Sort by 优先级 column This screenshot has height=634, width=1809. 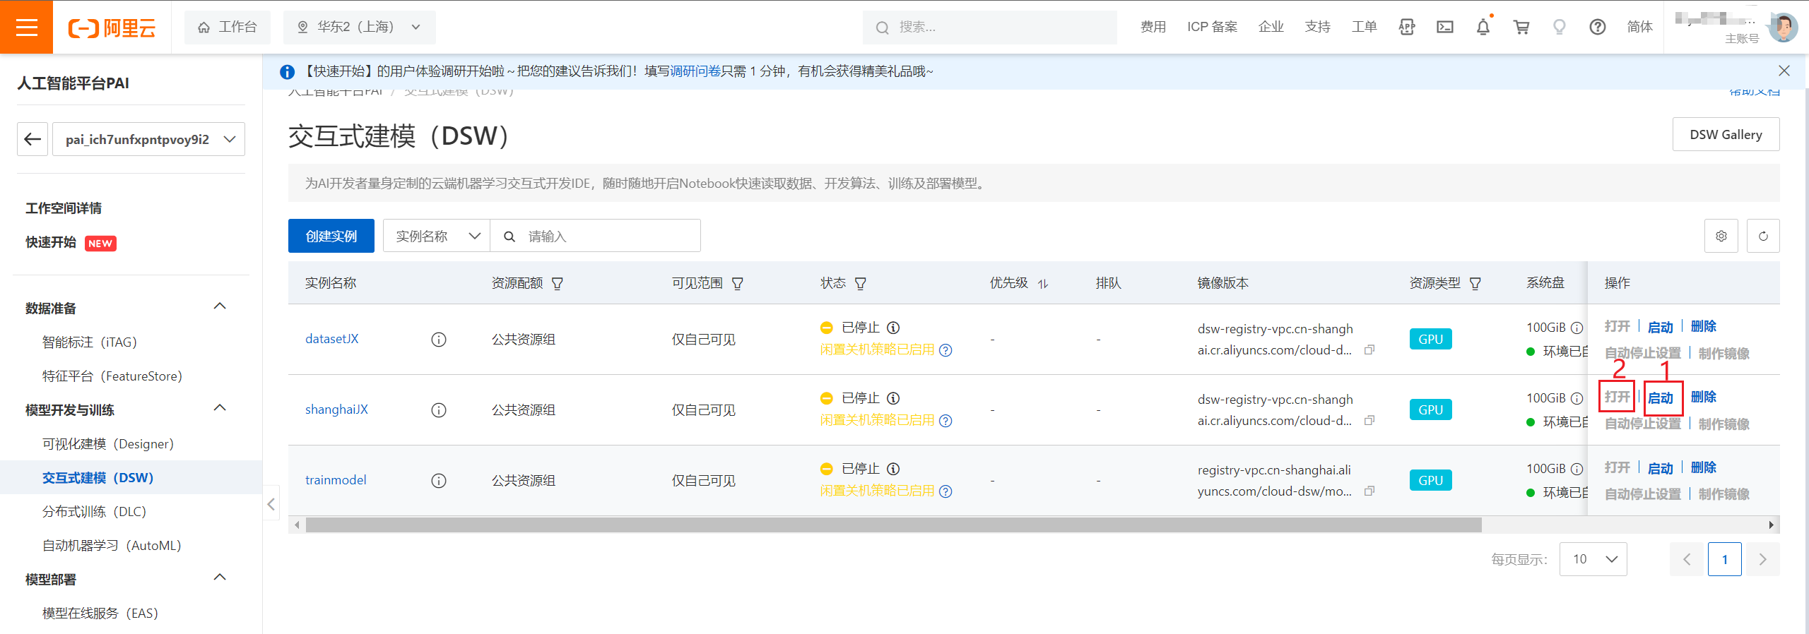pyautogui.click(x=1043, y=284)
